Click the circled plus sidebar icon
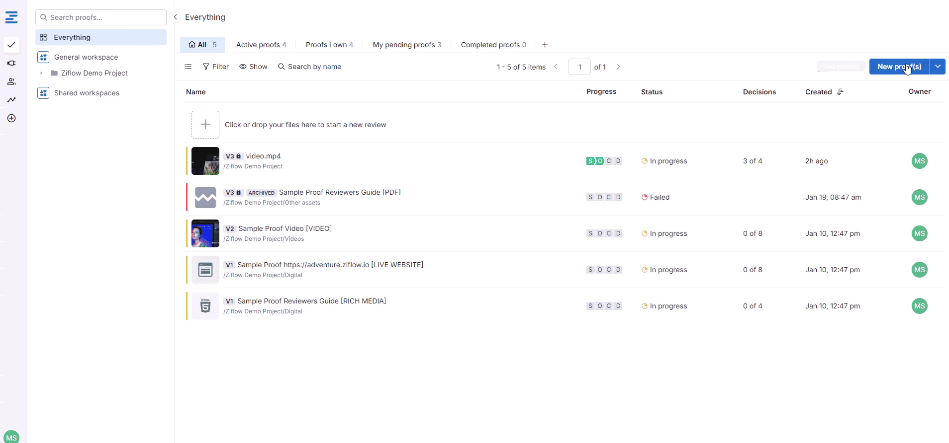 [11, 118]
